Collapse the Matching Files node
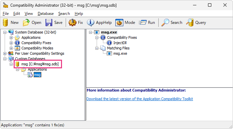 point(97,48)
